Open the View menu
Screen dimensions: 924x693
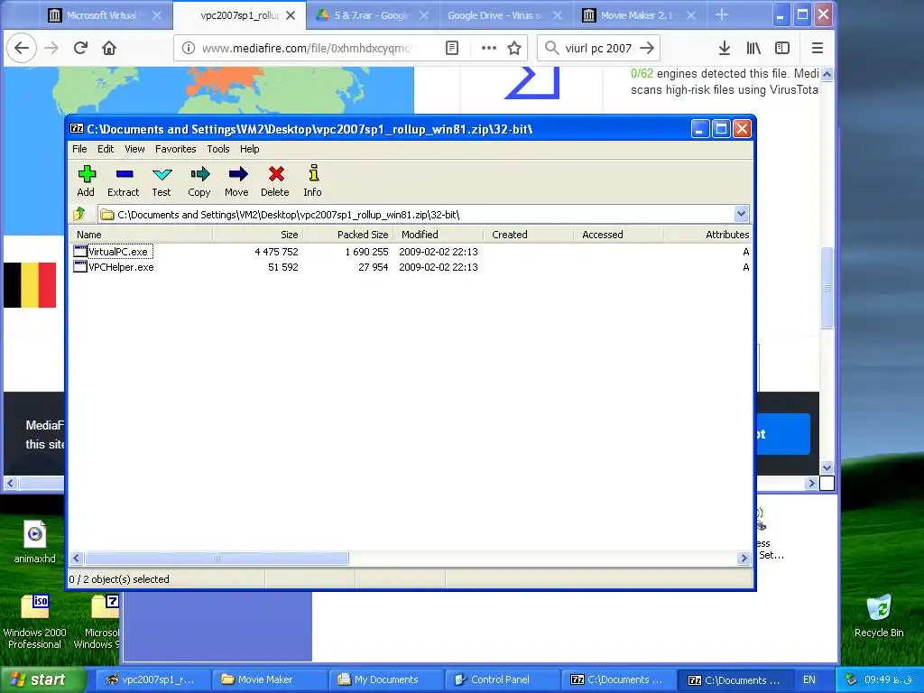(x=134, y=149)
